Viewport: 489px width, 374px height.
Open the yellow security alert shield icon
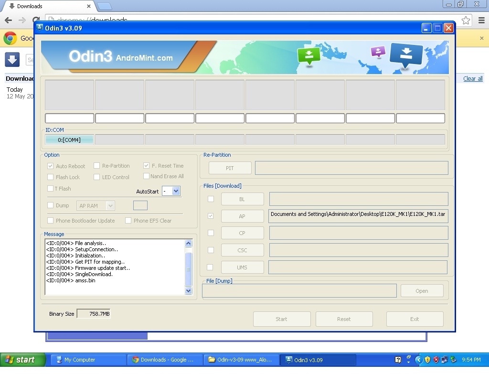coord(427,360)
